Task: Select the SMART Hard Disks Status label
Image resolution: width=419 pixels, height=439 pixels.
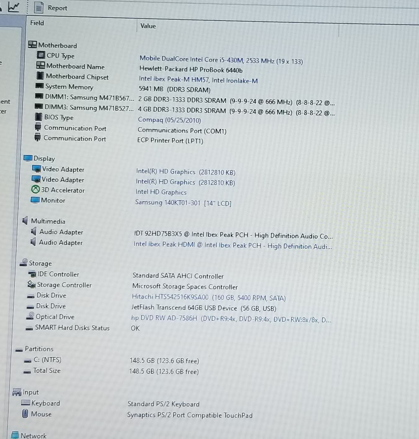Action: (x=72, y=328)
